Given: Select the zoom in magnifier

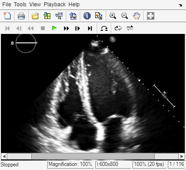Looking at the screenshot, I should pos(113,16).
